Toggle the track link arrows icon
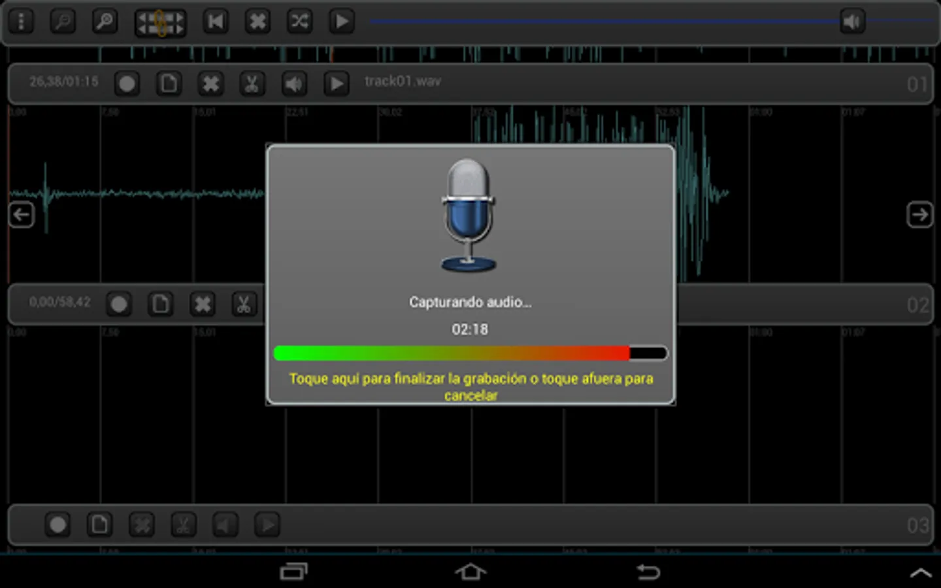The width and height of the screenshot is (941, 588). 160,23
